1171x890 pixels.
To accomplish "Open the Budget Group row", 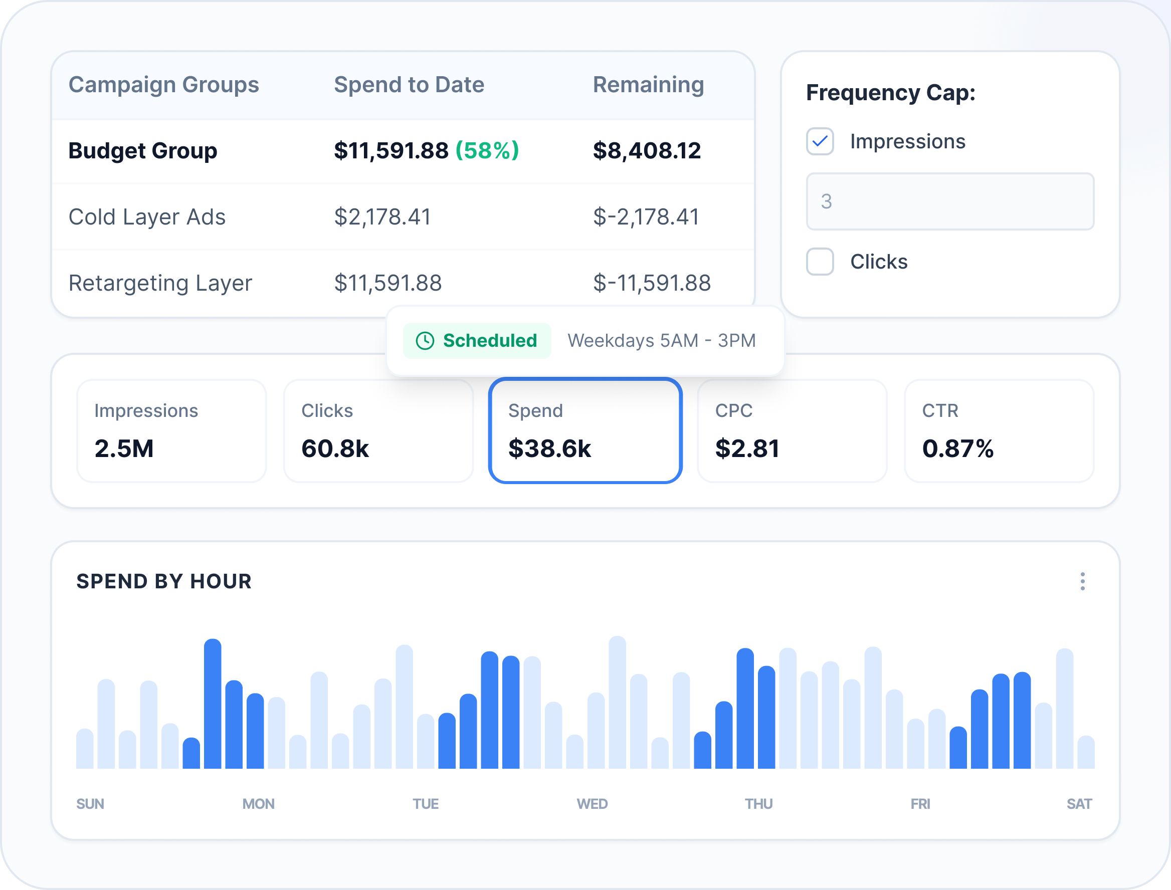I will pyautogui.click(x=143, y=151).
